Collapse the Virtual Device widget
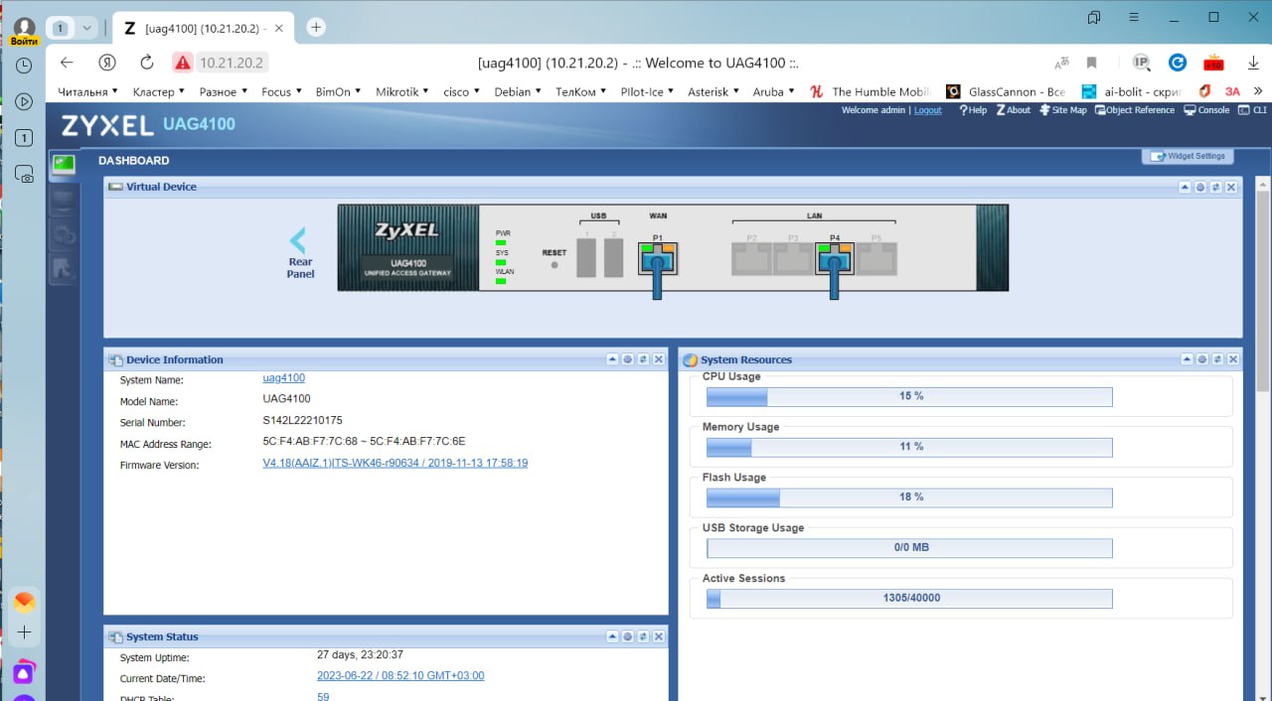Screen dimensions: 1272x701 (1185, 187)
